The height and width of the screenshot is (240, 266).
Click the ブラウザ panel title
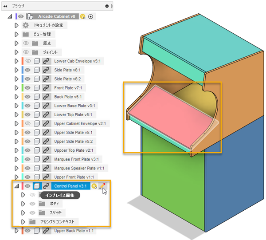[18, 6]
